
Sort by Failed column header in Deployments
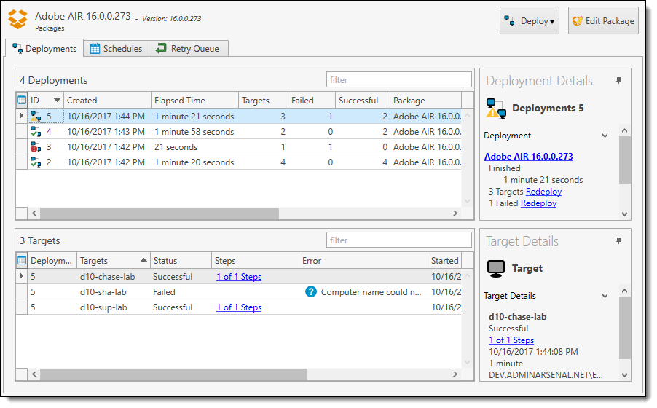point(312,101)
